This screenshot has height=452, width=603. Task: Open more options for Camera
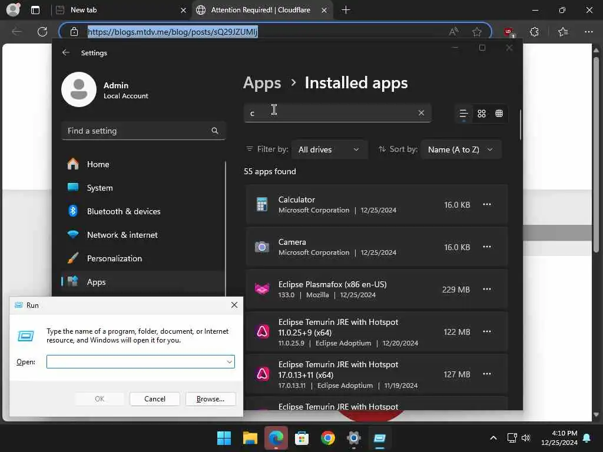(x=487, y=247)
